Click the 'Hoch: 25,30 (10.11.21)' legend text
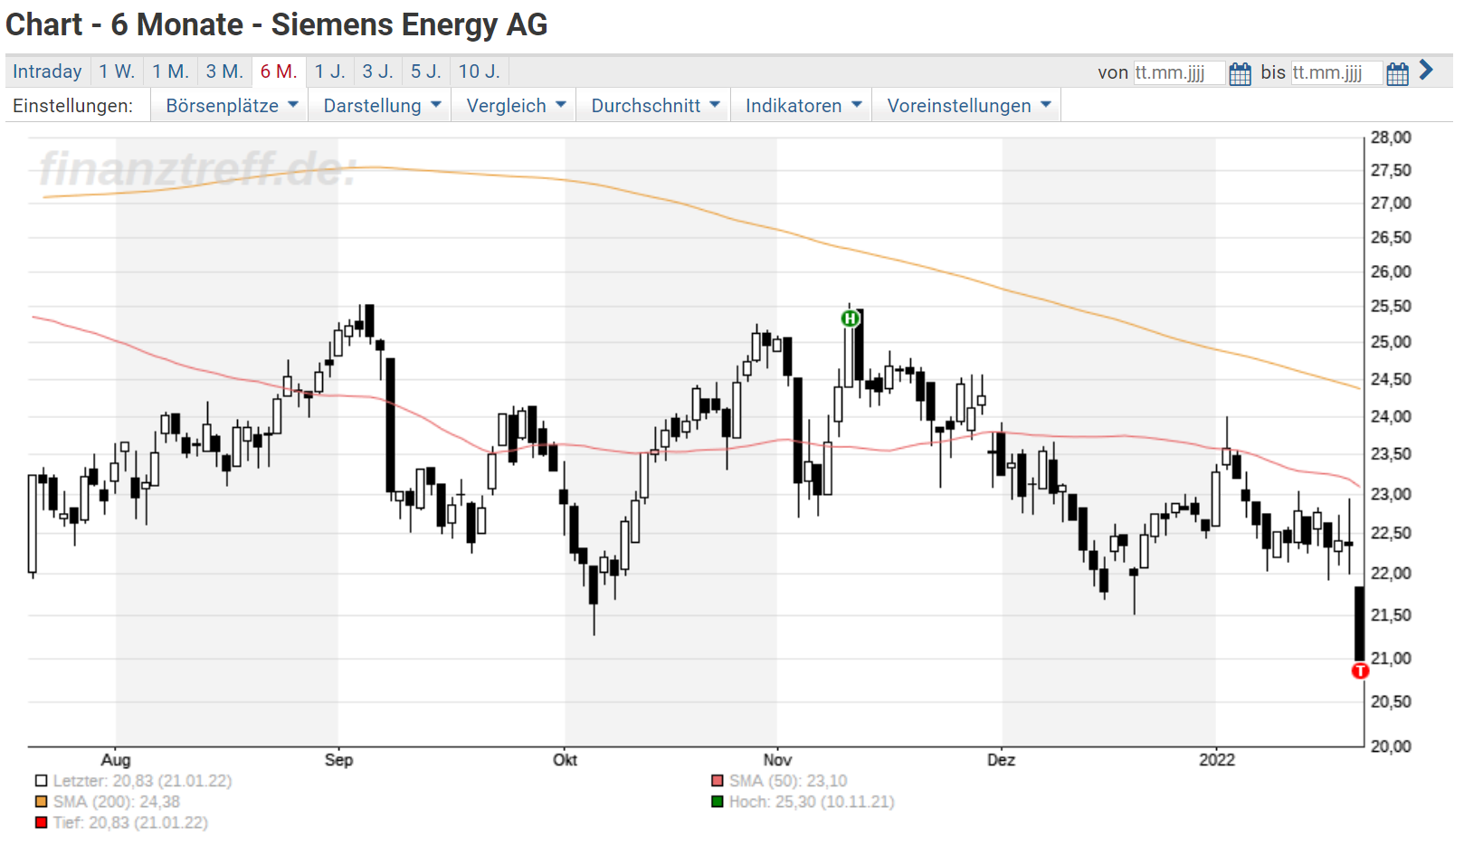 (812, 802)
